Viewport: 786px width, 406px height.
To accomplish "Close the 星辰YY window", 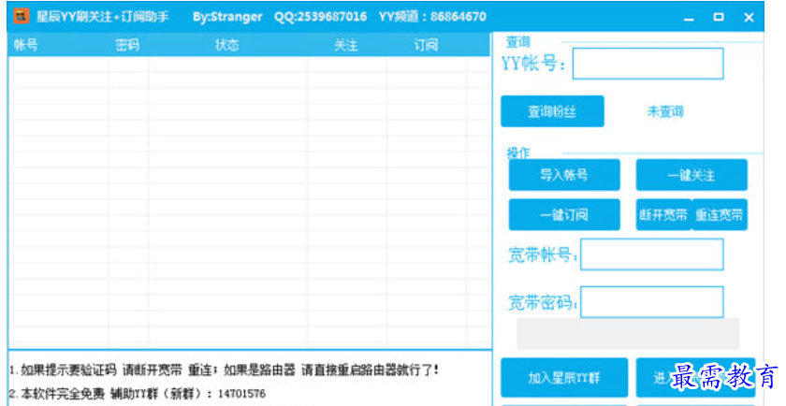I will point(749,17).
